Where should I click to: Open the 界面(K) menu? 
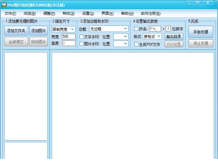(108, 13)
